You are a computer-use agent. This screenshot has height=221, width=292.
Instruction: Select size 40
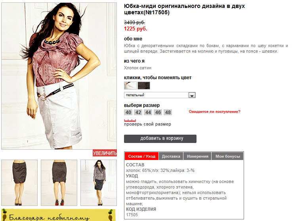[128, 112]
